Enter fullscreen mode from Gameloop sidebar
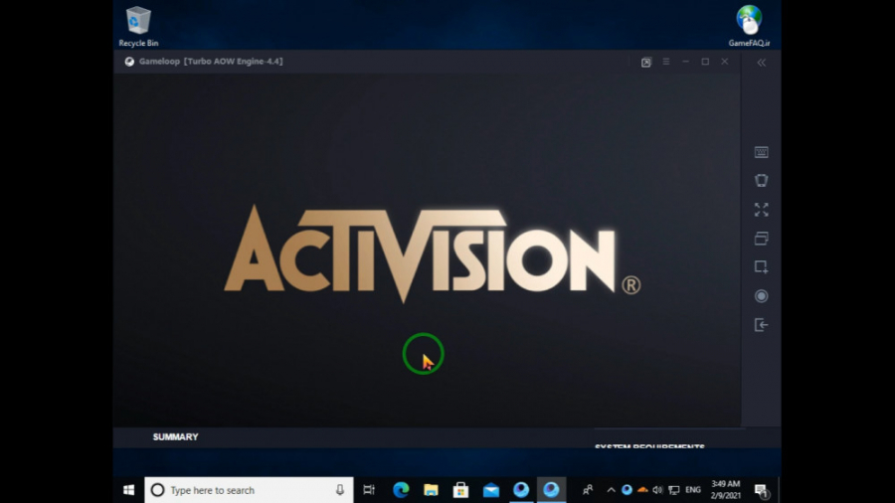This screenshot has height=503, width=895. coord(761,210)
